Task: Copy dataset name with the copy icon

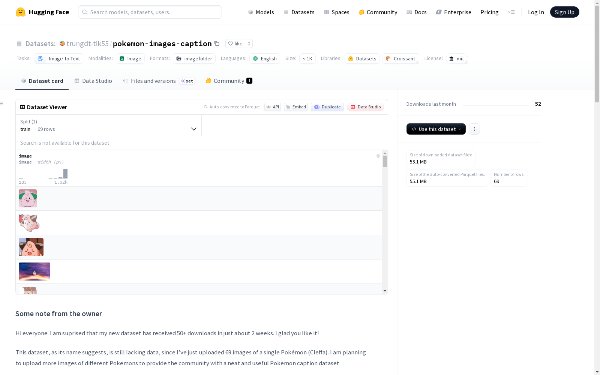Action: [x=217, y=43]
